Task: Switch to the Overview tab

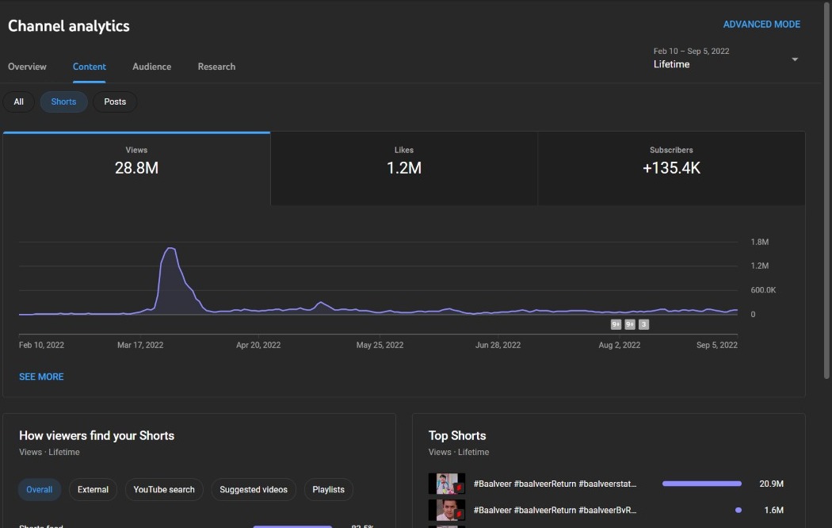Action: click(27, 67)
